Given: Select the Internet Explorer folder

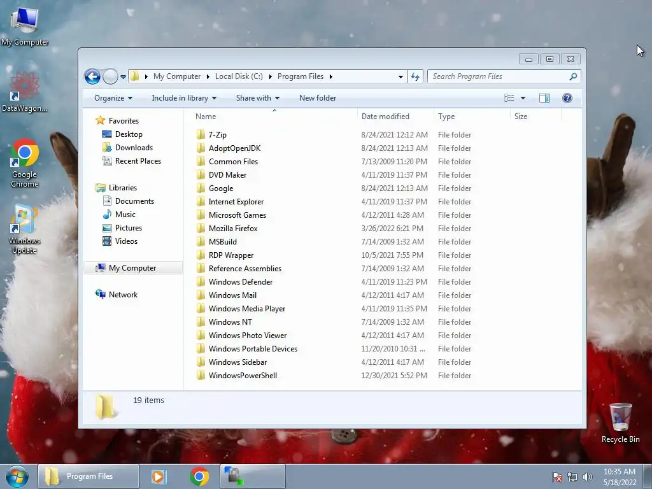Looking at the screenshot, I should coord(236,202).
